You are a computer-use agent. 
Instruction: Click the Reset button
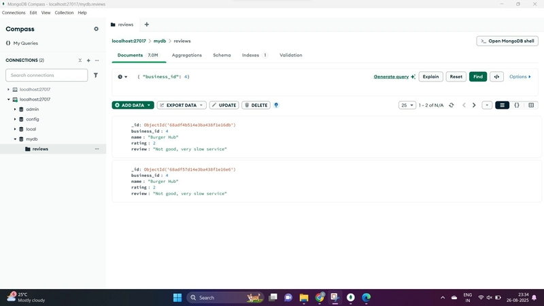[x=456, y=77]
